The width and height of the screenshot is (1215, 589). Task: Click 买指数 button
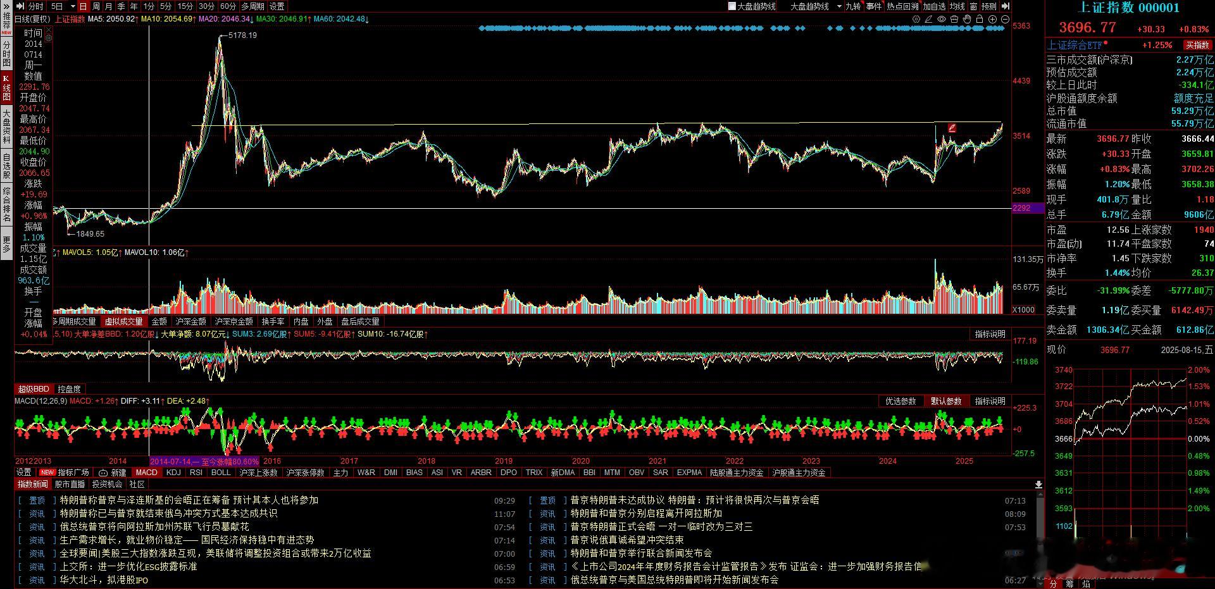(1198, 45)
